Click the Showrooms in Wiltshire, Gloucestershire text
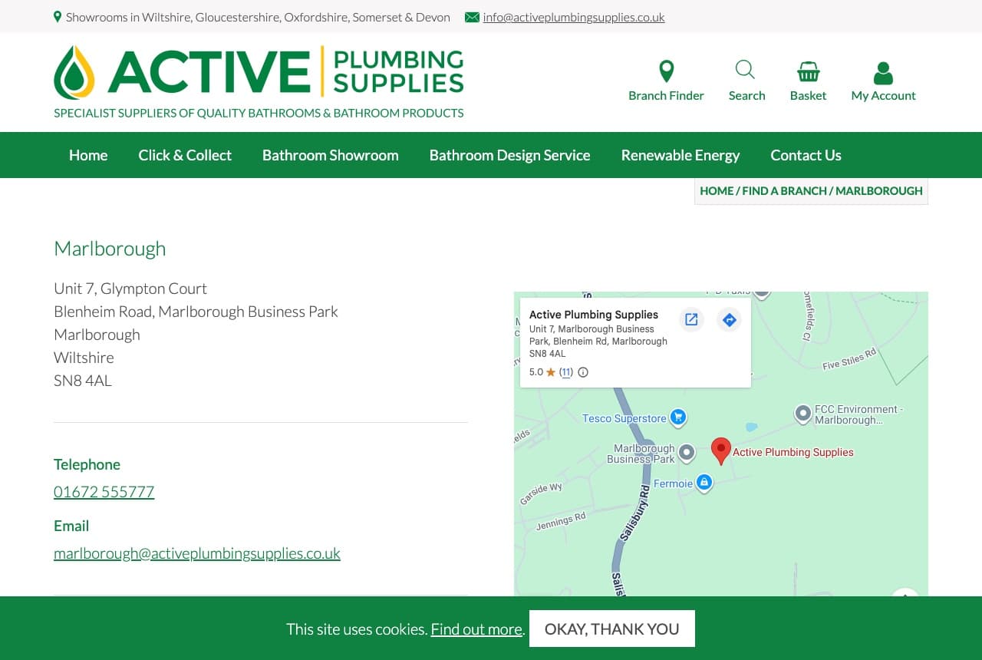The height and width of the screenshot is (660, 982). pyautogui.click(x=258, y=17)
